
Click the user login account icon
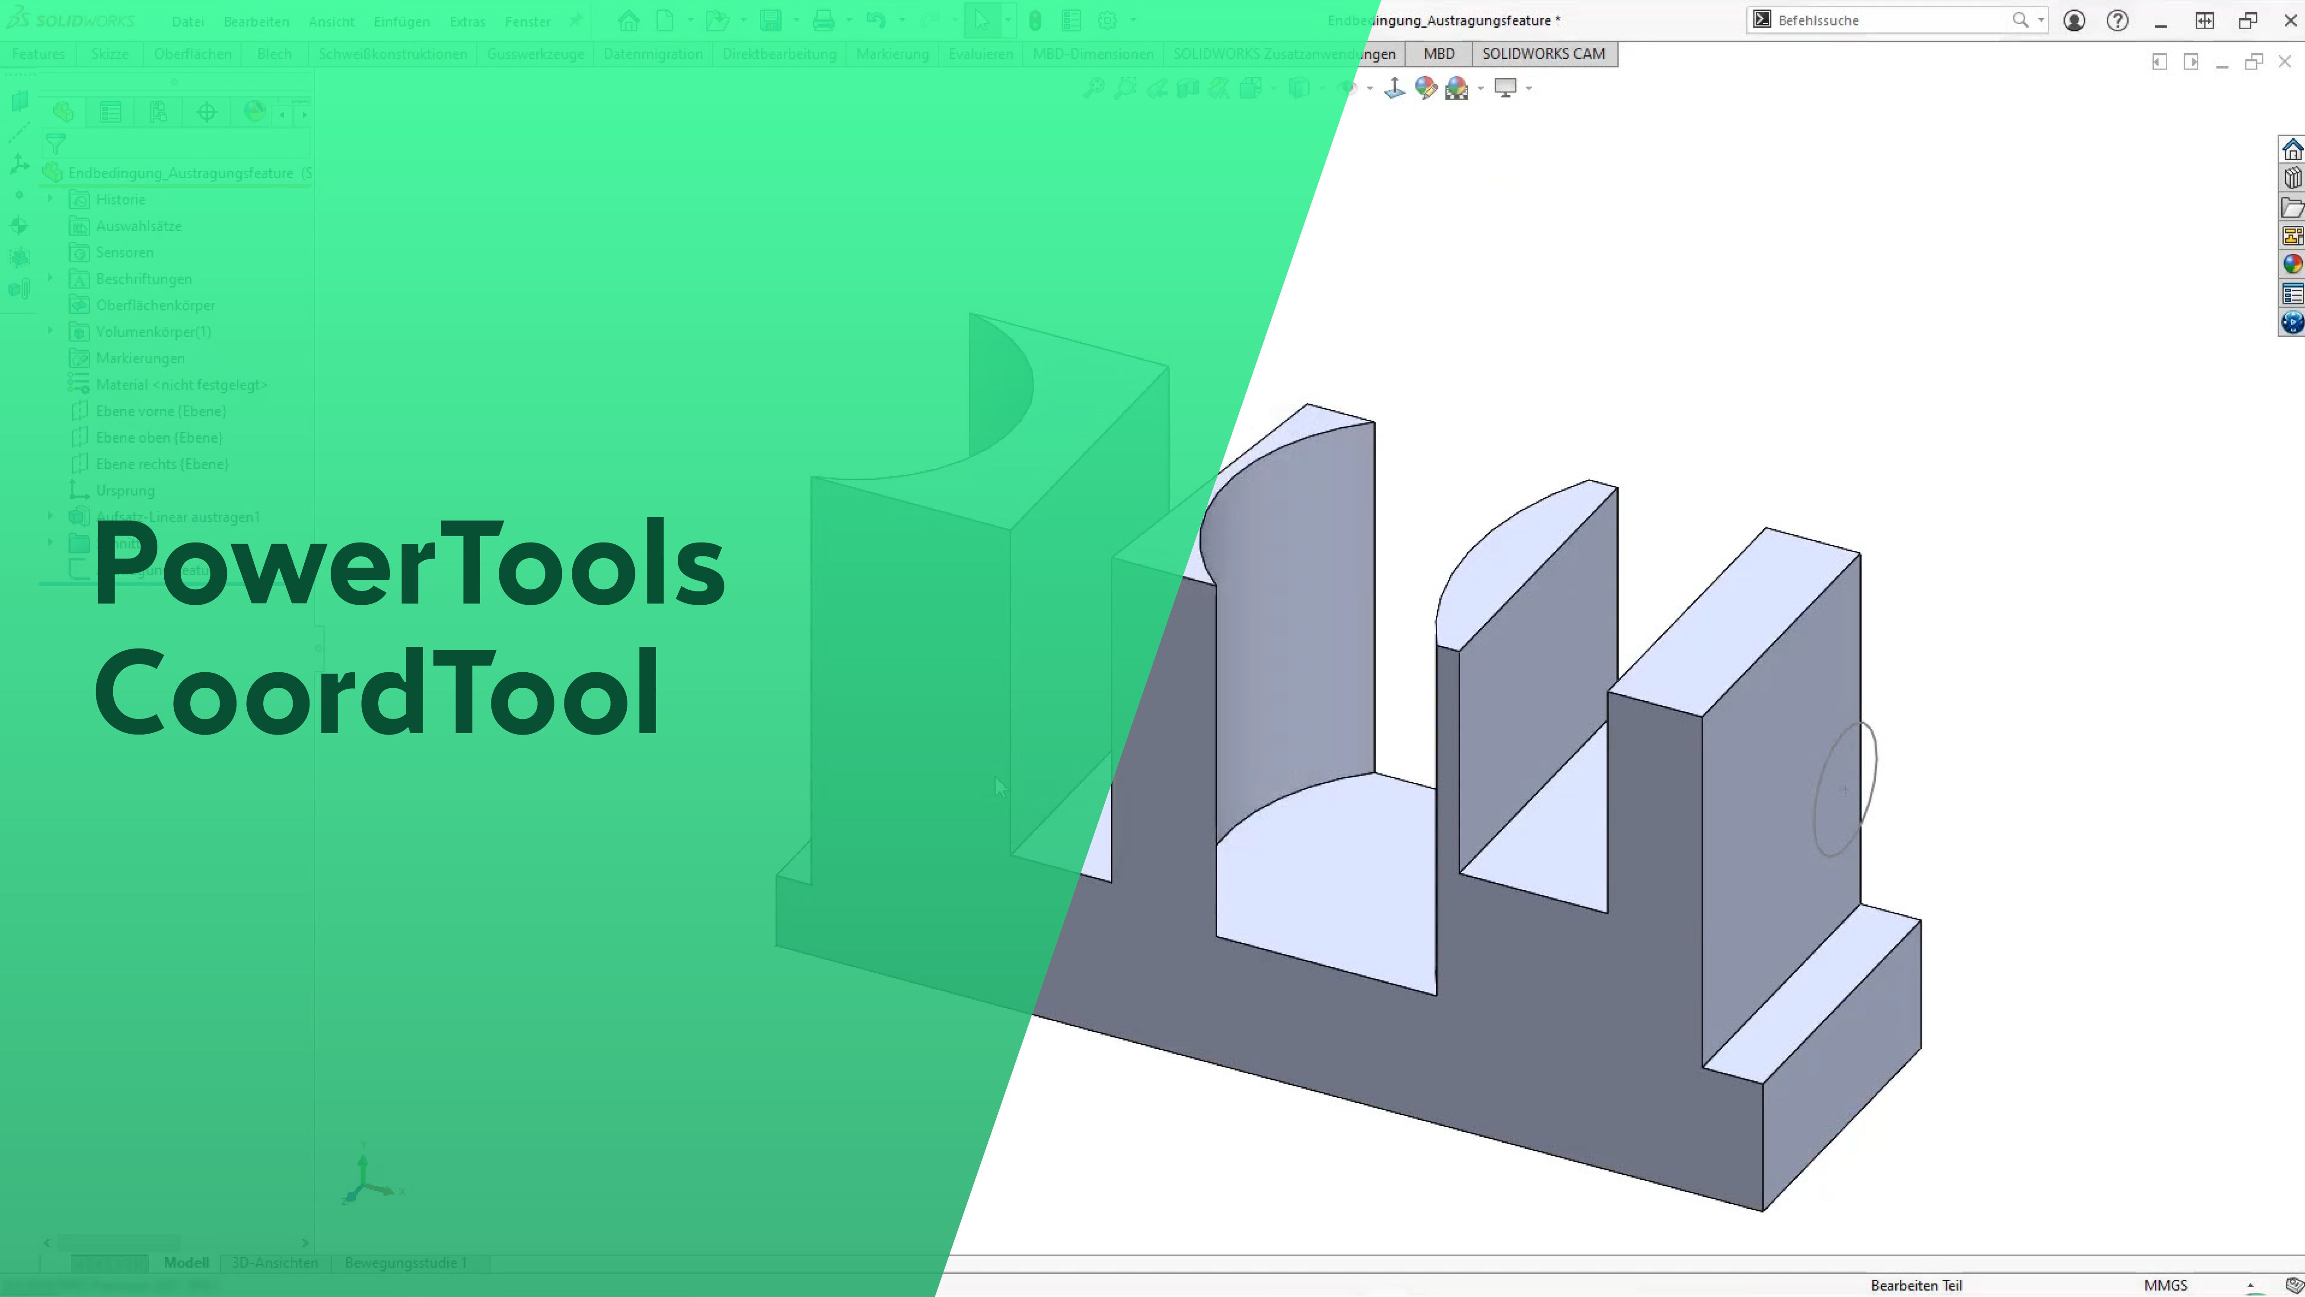coord(2074,21)
